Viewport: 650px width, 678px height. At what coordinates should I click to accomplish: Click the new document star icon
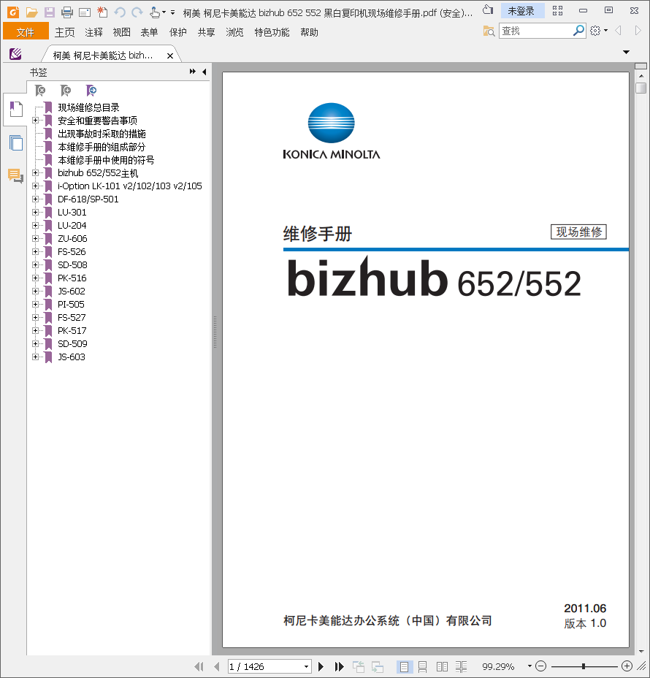pos(102,12)
